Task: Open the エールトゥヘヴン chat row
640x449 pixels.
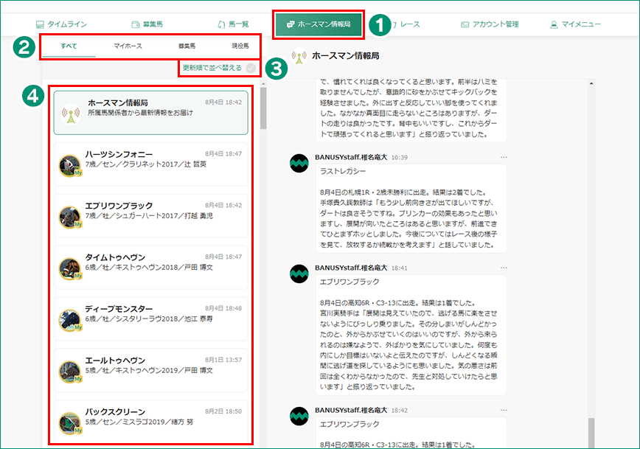Action: click(x=150, y=370)
